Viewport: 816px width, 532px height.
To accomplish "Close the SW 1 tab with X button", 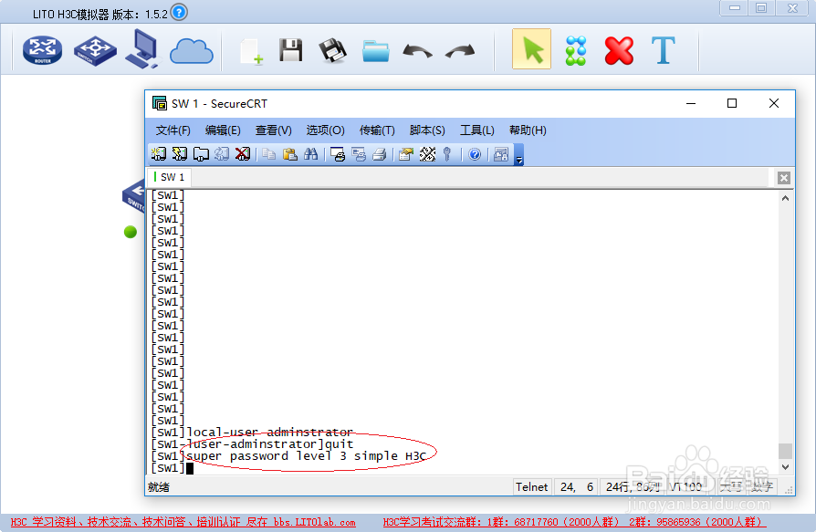I will pos(784,178).
